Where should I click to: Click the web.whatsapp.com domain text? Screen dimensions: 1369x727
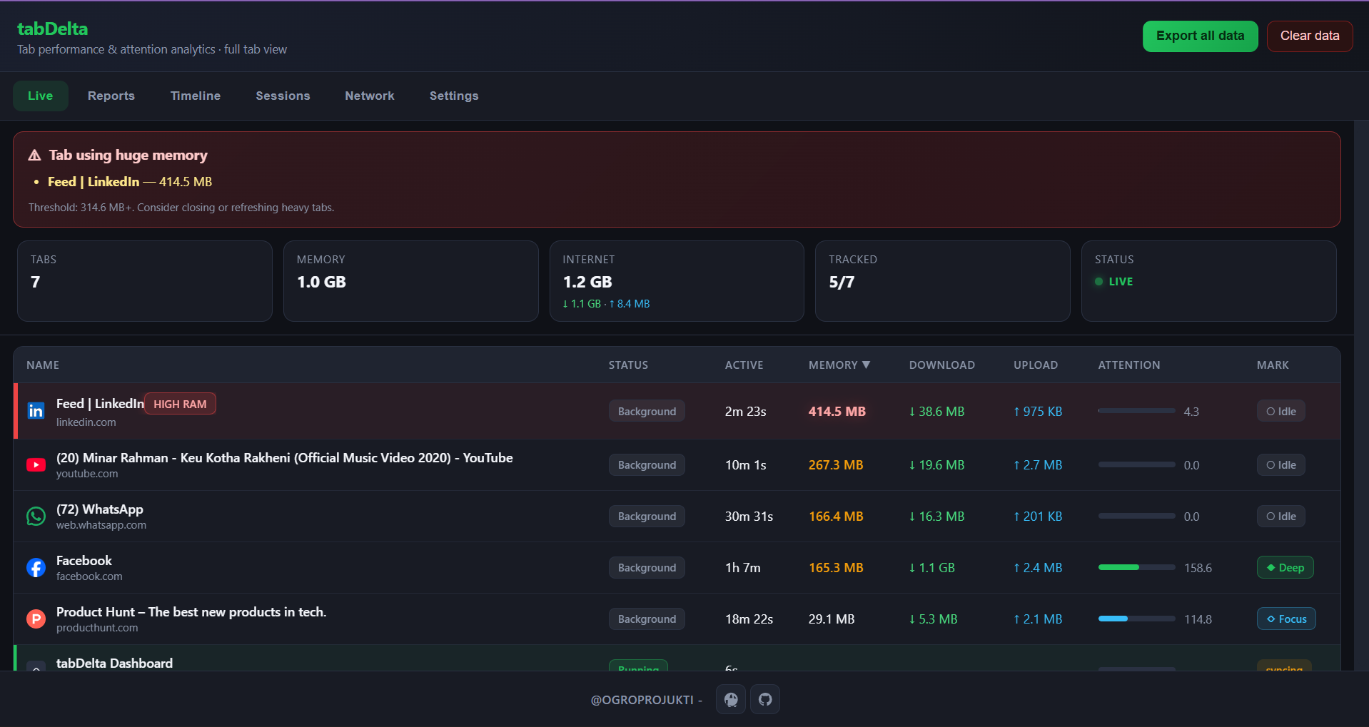pos(101,525)
